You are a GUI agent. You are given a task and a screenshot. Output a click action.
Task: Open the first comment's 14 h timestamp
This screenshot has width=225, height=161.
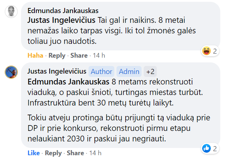tap(99, 55)
